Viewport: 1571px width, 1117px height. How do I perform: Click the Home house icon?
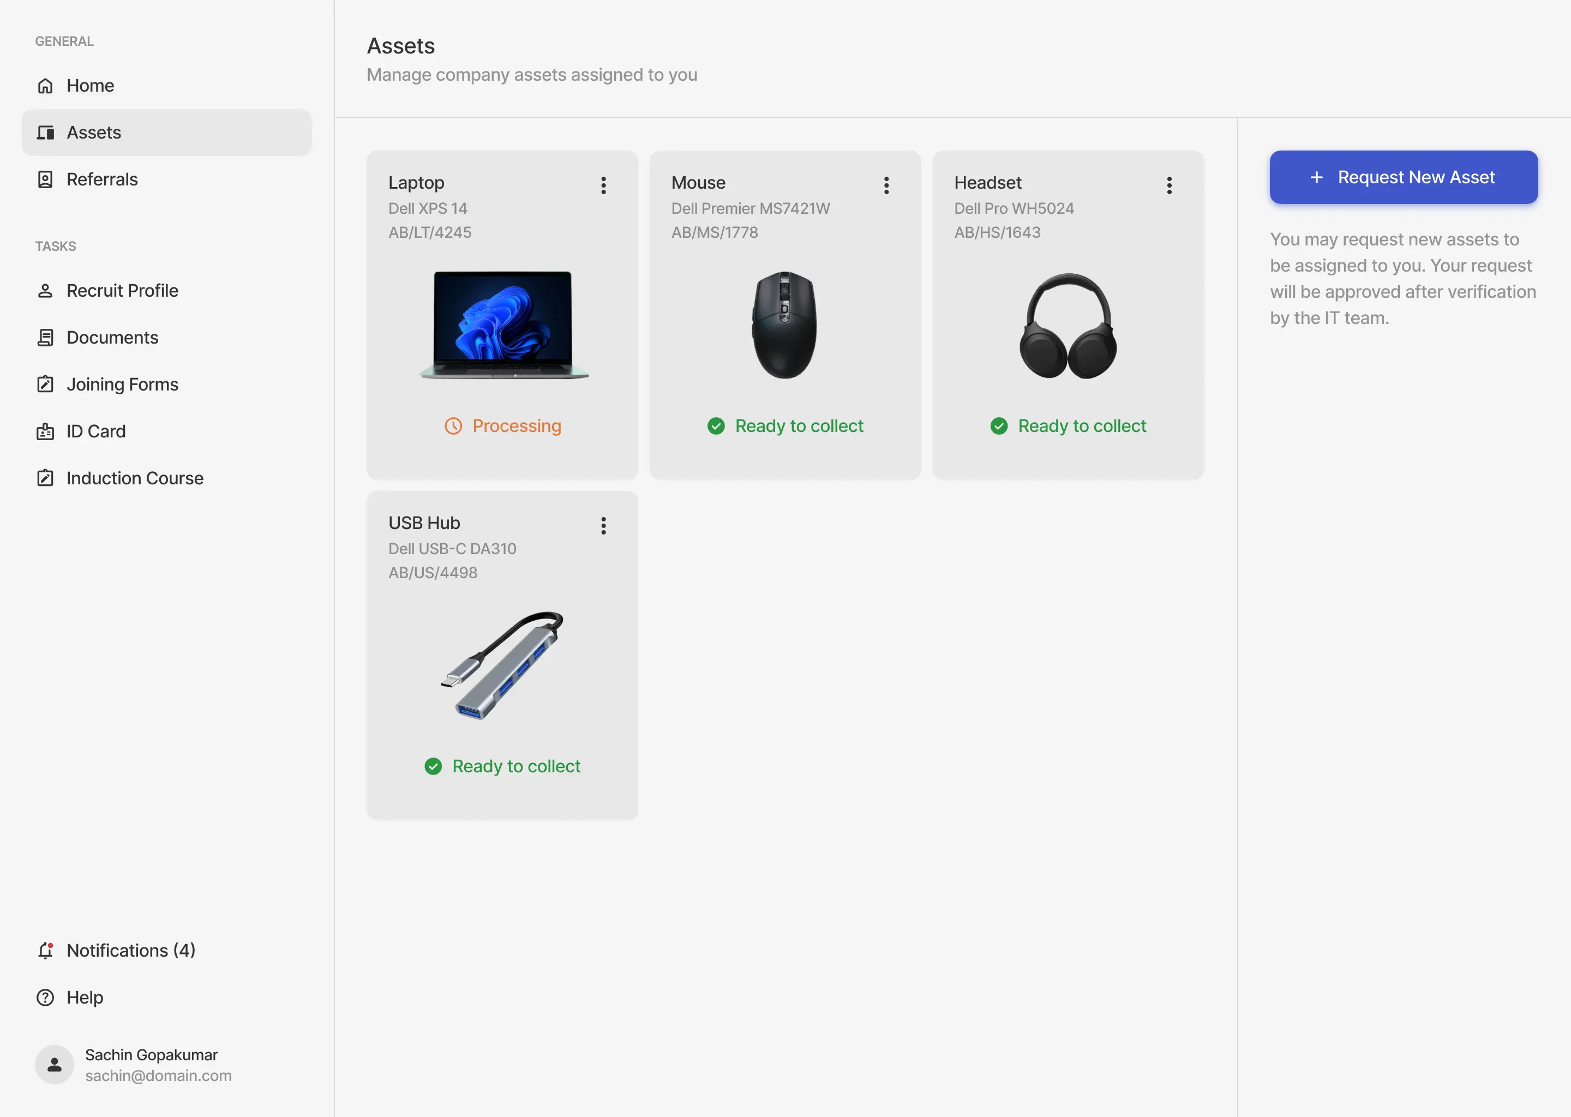click(45, 85)
